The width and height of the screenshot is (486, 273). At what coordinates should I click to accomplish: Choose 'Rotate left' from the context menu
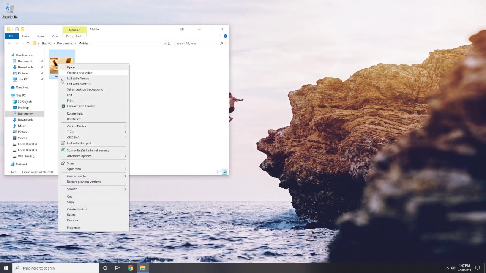click(x=94, y=119)
